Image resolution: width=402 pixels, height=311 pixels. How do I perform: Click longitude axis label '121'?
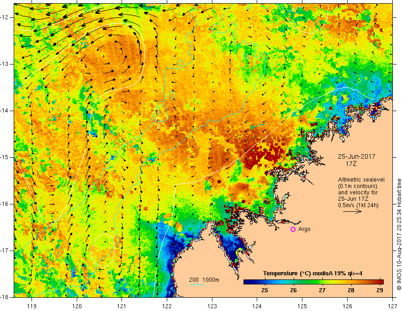[x=122, y=306]
